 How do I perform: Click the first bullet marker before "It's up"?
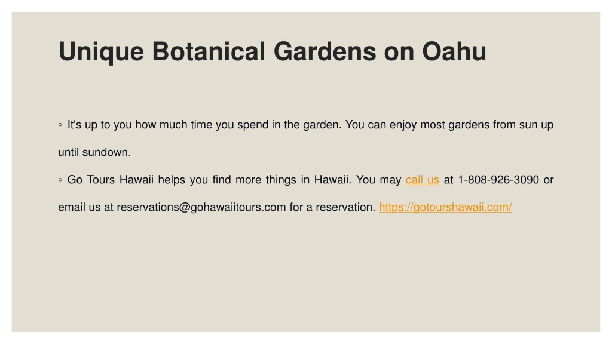point(60,125)
